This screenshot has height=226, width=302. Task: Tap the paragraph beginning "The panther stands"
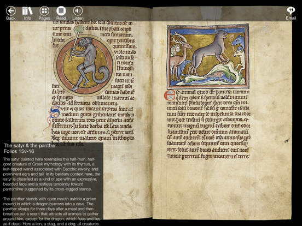(x=51, y=211)
